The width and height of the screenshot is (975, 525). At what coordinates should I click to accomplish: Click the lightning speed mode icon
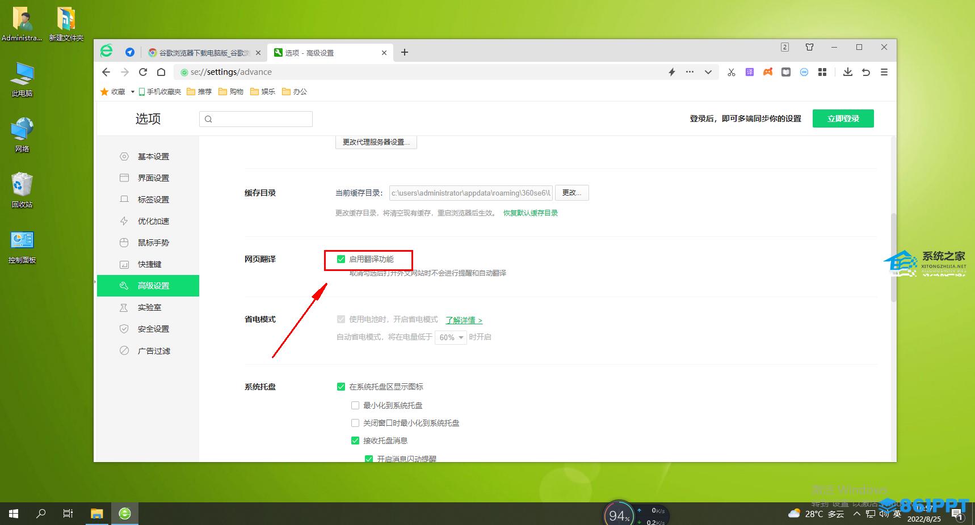pyautogui.click(x=672, y=72)
